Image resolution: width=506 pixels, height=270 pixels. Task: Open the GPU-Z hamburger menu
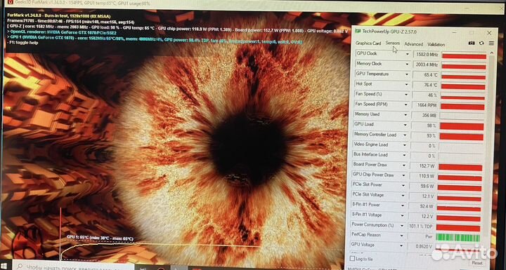[491, 43]
